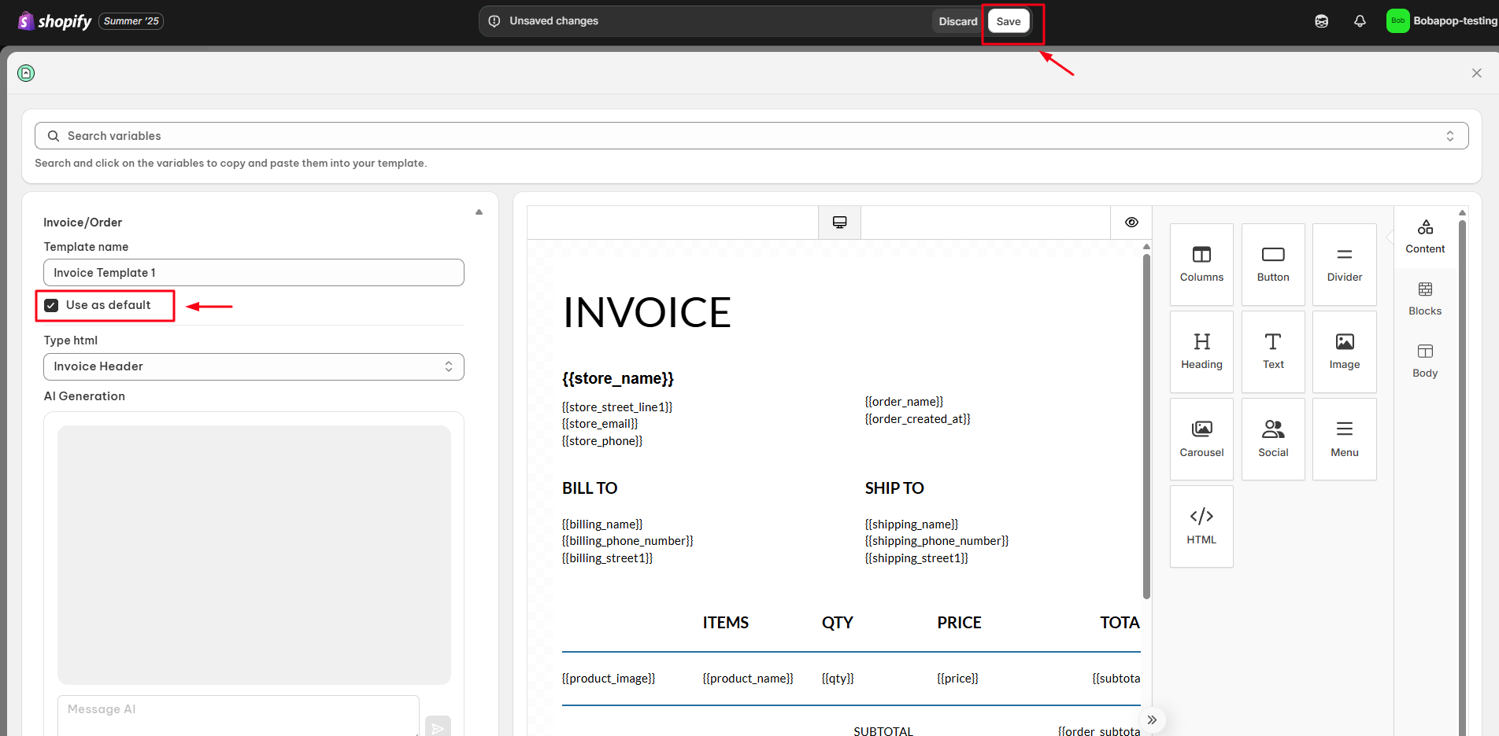Discard the unsaved changes
Screen dimensions: 1499x736
coord(957,21)
